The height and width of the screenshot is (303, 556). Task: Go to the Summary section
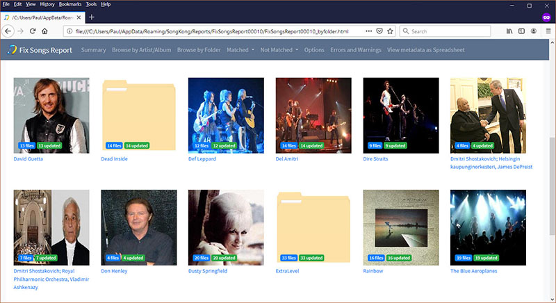[93, 50]
